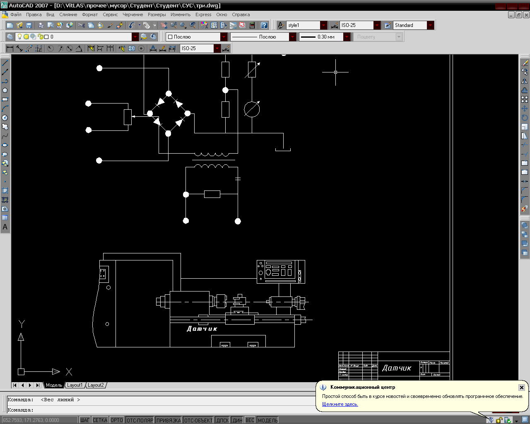530x424 pixels.
Task: Activate Zoom Realtime magnifier
Action: (x=173, y=25)
